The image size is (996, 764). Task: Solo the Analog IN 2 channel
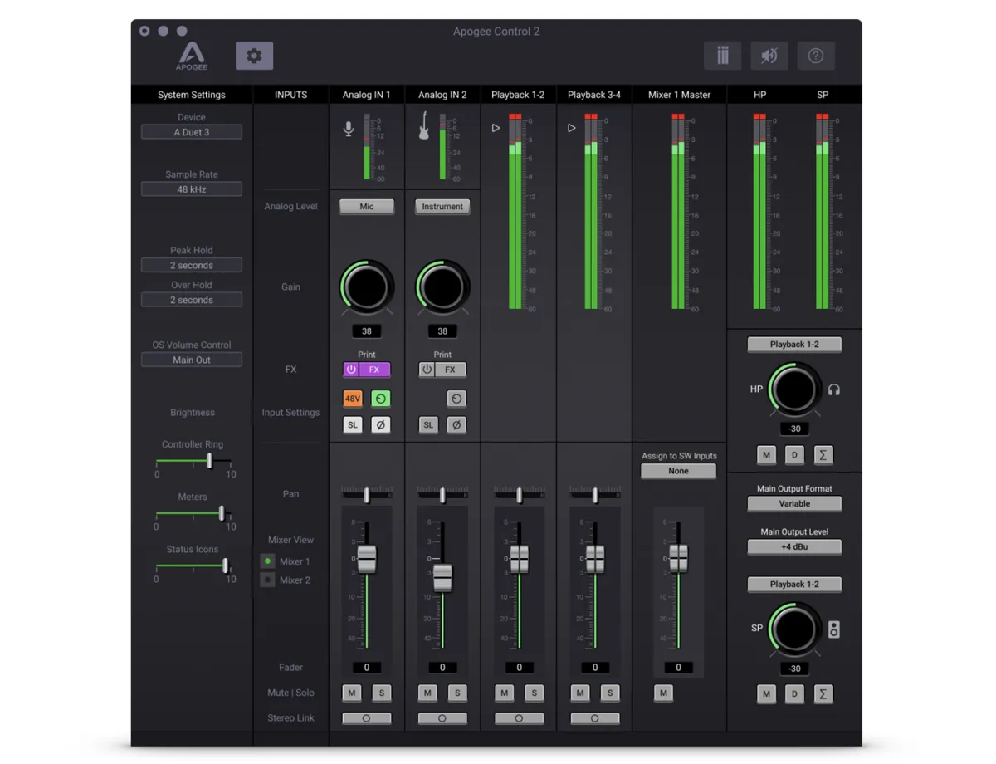(x=457, y=693)
